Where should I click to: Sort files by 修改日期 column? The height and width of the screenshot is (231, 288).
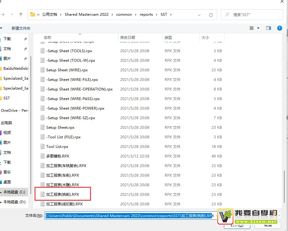[x=128, y=38]
